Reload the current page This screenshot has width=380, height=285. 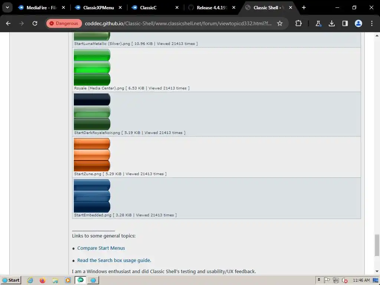click(35, 23)
